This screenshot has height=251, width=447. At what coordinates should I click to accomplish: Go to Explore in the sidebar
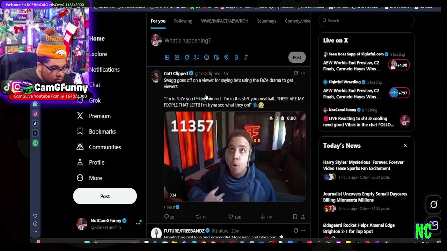point(98,54)
